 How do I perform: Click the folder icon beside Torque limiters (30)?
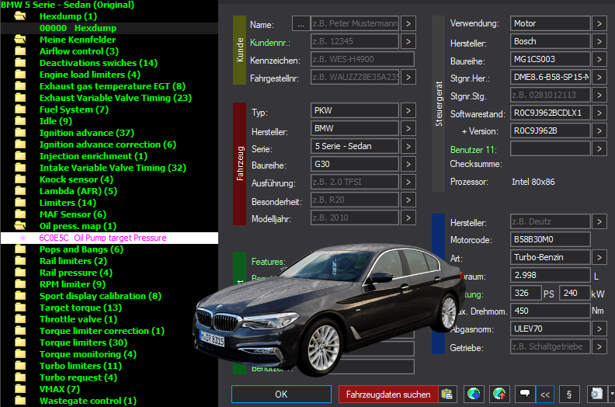pos(20,343)
